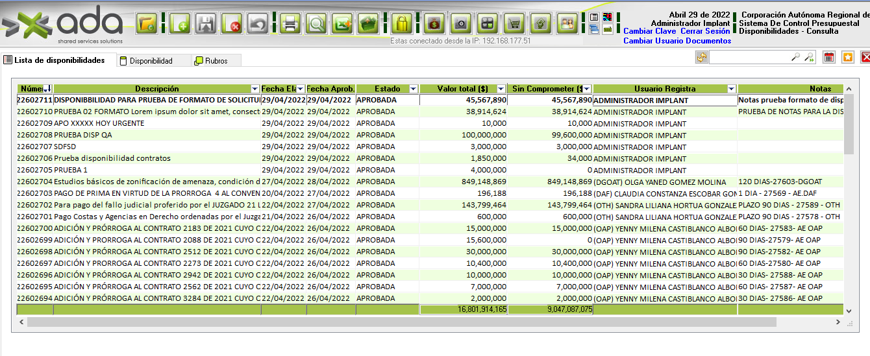Click the undo arrow toolbar icon
870x356 pixels.
258,24
